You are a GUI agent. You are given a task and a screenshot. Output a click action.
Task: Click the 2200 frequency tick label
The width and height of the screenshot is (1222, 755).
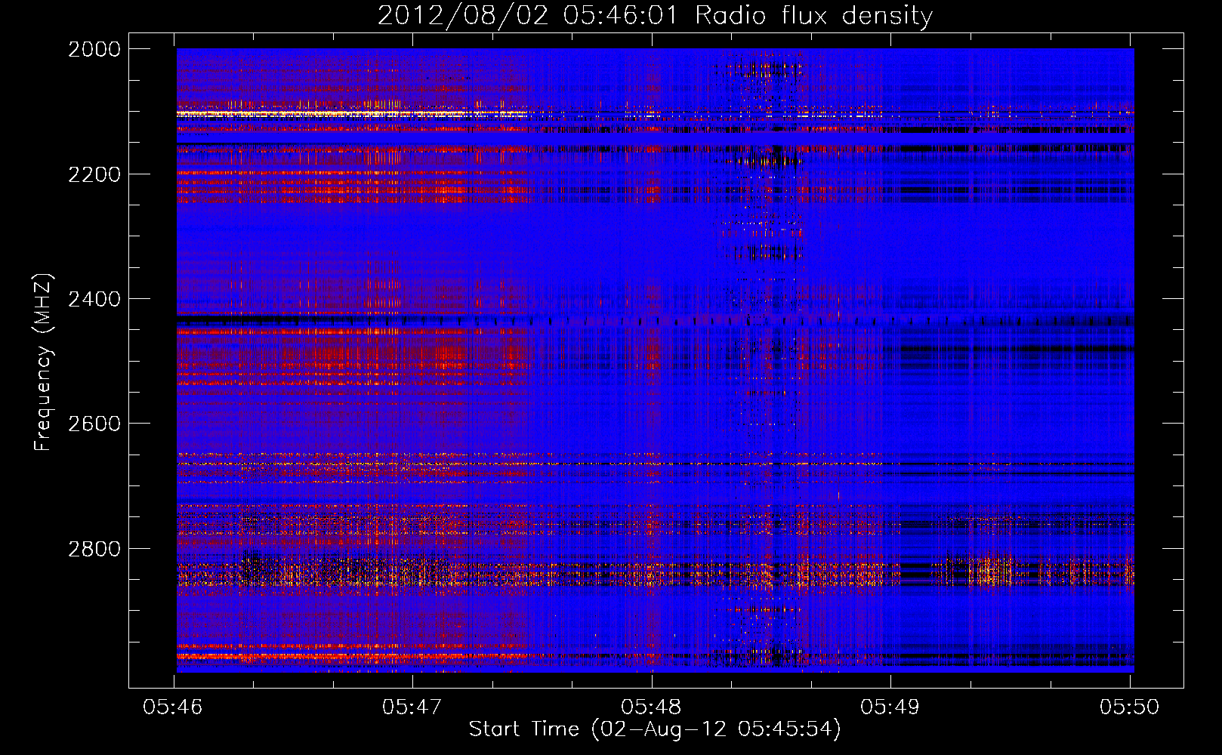coord(94,174)
